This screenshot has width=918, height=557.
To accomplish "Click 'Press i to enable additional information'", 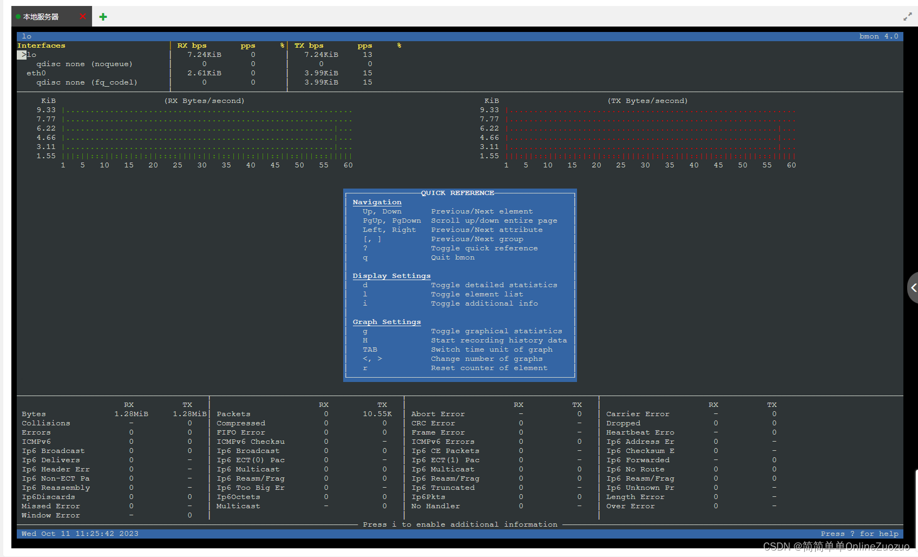I will (x=460, y=524).
